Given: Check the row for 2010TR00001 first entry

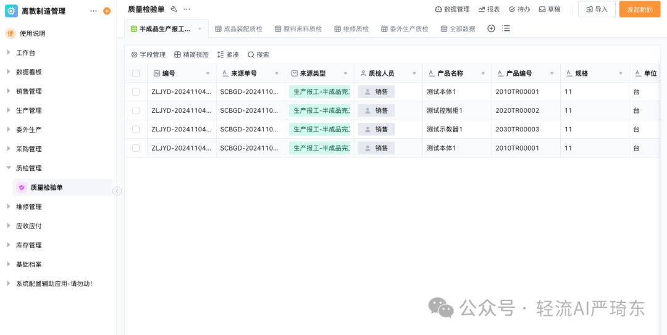Looking at the screenshot, I should (136, 92).
